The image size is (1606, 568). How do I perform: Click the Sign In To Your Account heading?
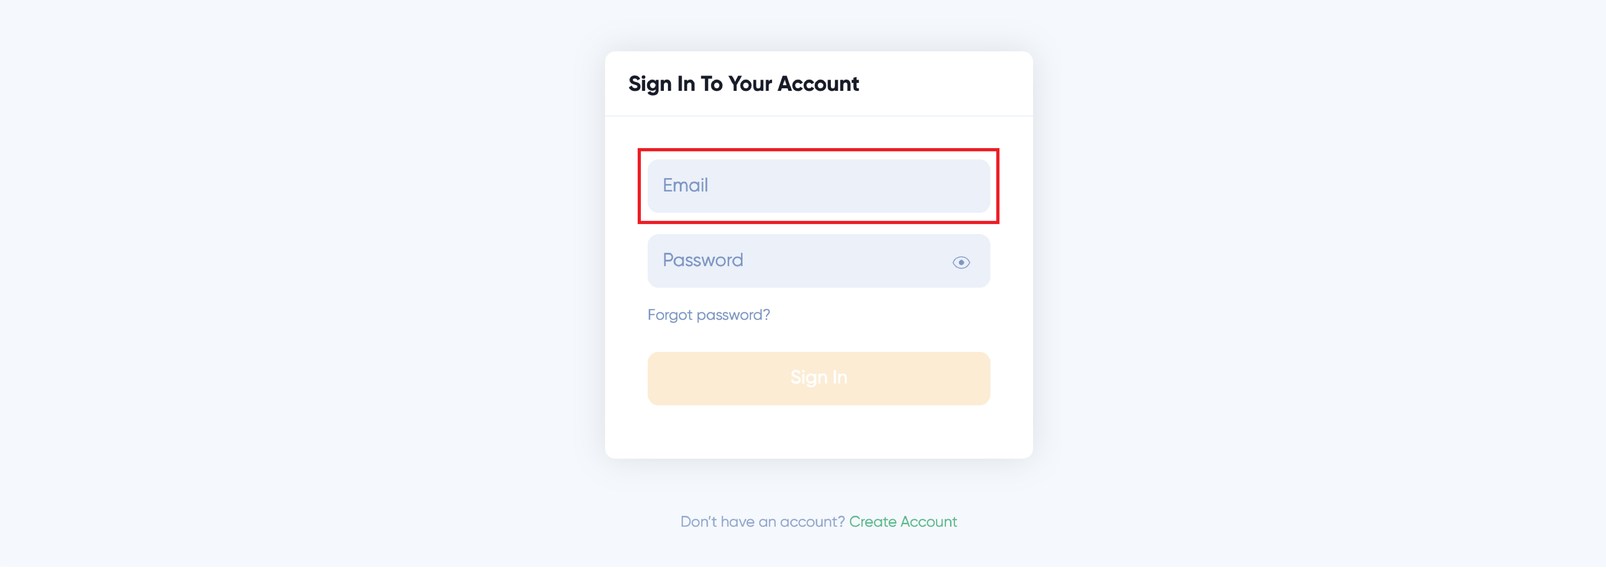tap(743, 83)
